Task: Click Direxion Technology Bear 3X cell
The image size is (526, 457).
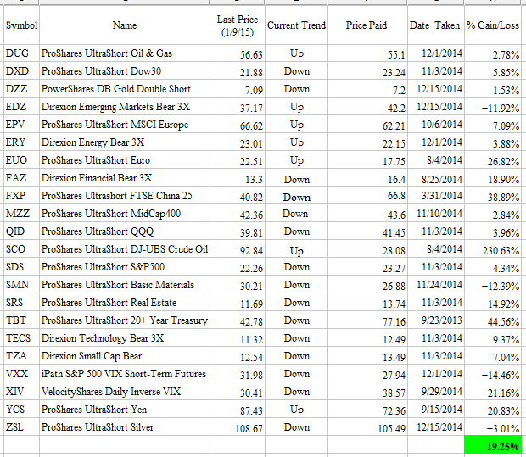Action: click(125, 337)
